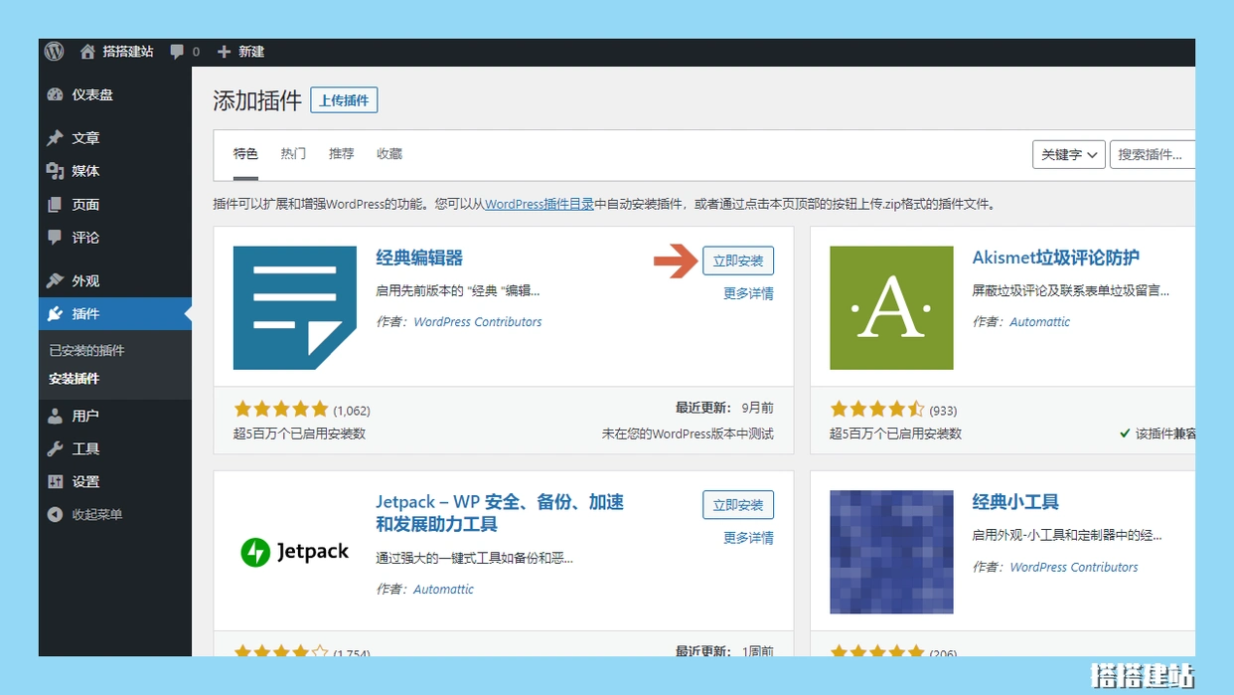Viewport: 1234px width, 695px height.
Task: Click the home icon for 搭搭建站
Action: click(87, 52)
